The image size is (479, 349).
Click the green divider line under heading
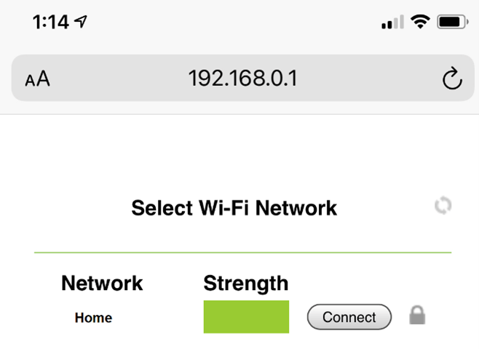pyautogui.click(x=242, y=252)
